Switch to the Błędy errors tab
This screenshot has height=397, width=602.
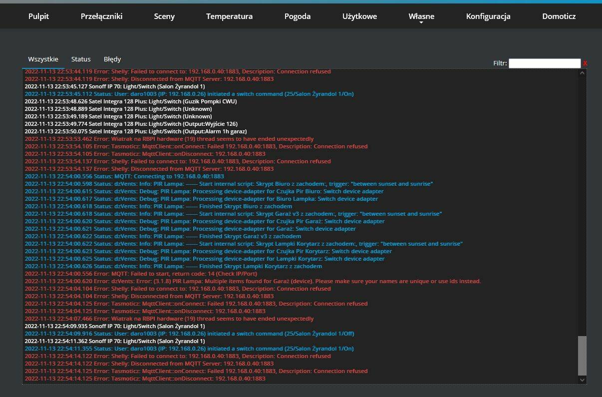[112, 59]
